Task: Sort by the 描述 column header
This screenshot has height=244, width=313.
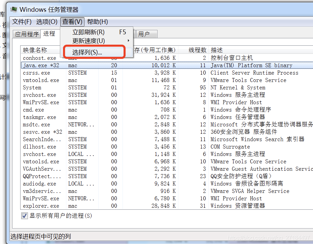Action: tap(261, 50)
